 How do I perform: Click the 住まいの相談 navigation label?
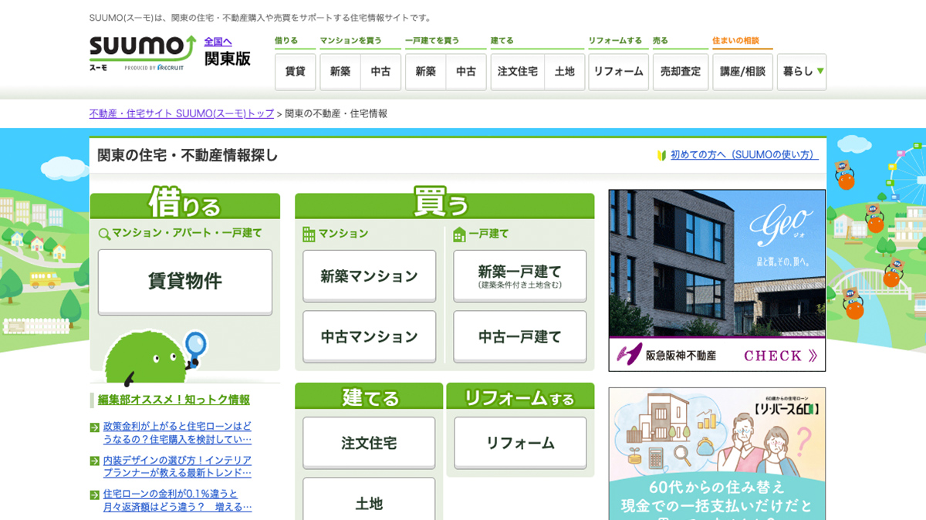[735, 40]
